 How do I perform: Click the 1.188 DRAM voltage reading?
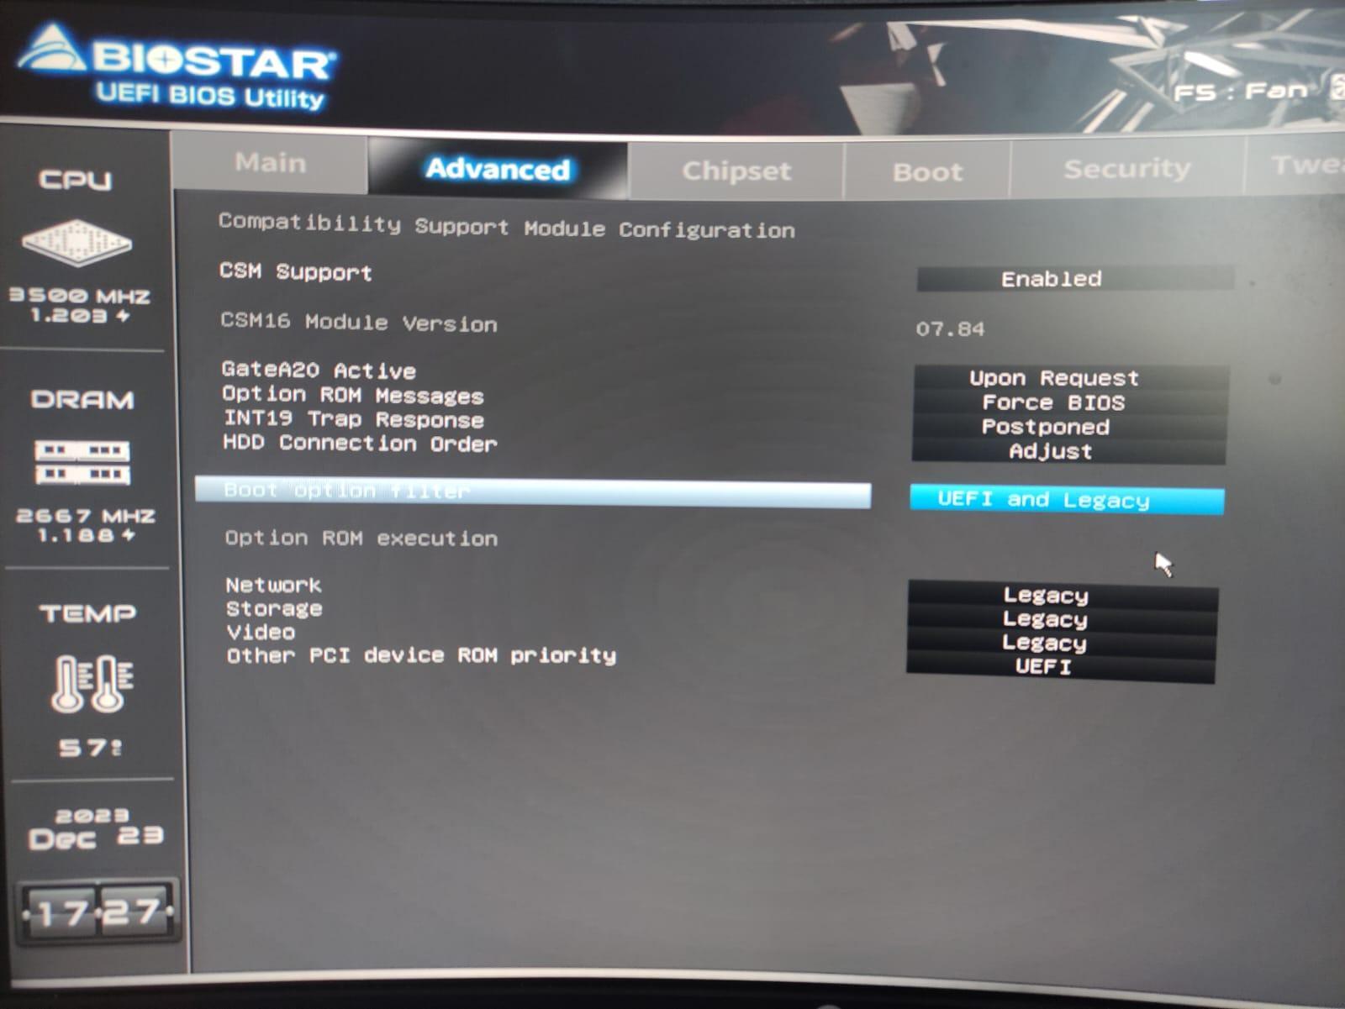86,535
